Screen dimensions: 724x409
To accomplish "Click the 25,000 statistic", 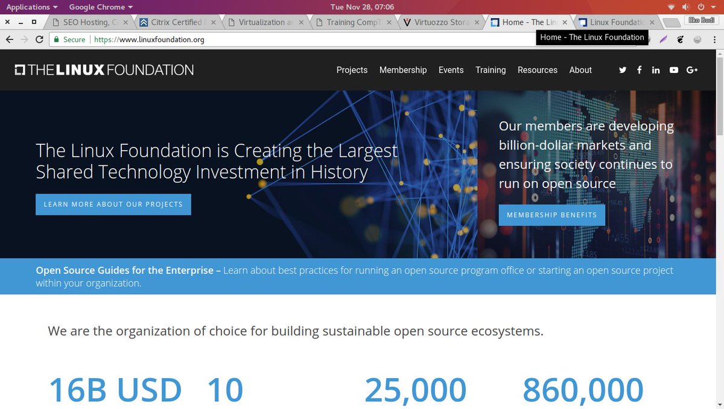I will pos(416,390).
